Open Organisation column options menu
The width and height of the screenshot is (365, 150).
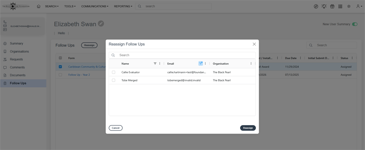coord(251,63)
